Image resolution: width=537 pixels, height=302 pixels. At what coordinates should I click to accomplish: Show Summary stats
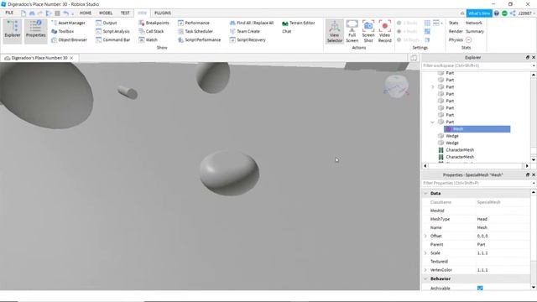pos(475,32)
